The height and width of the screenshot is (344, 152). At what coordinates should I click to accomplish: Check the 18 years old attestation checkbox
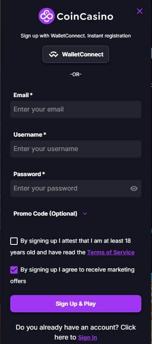click(x=14, y=241)
